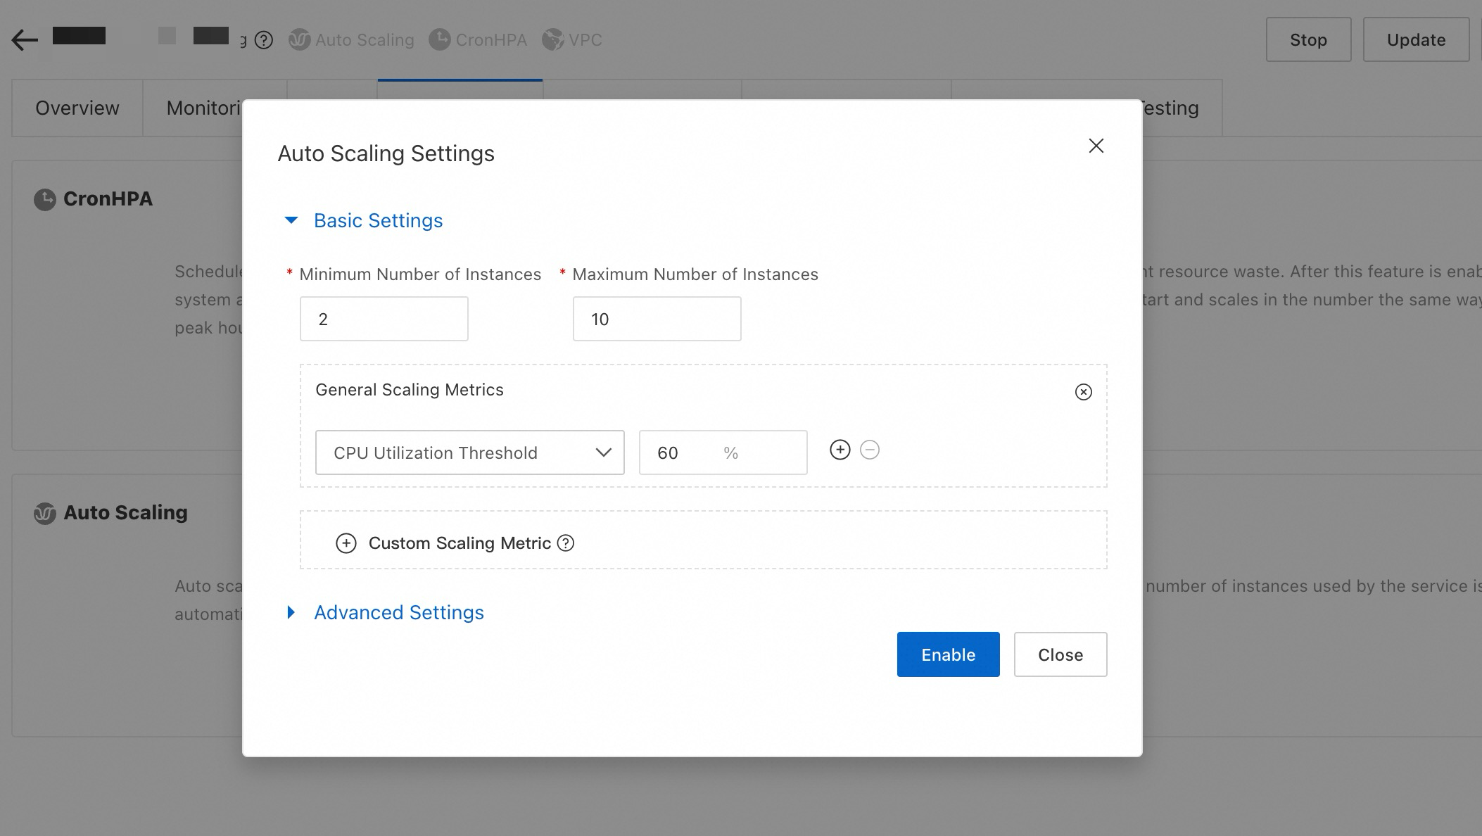
Task: Remove the CPU metric row
Action: (x=870, y=450)
